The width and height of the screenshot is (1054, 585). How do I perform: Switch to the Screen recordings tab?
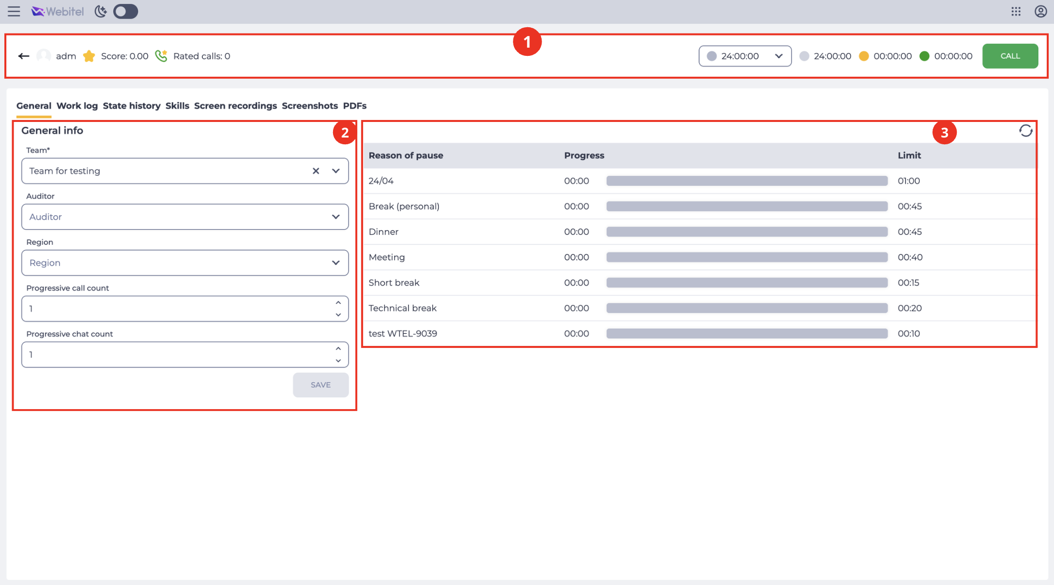pos(235,106)
